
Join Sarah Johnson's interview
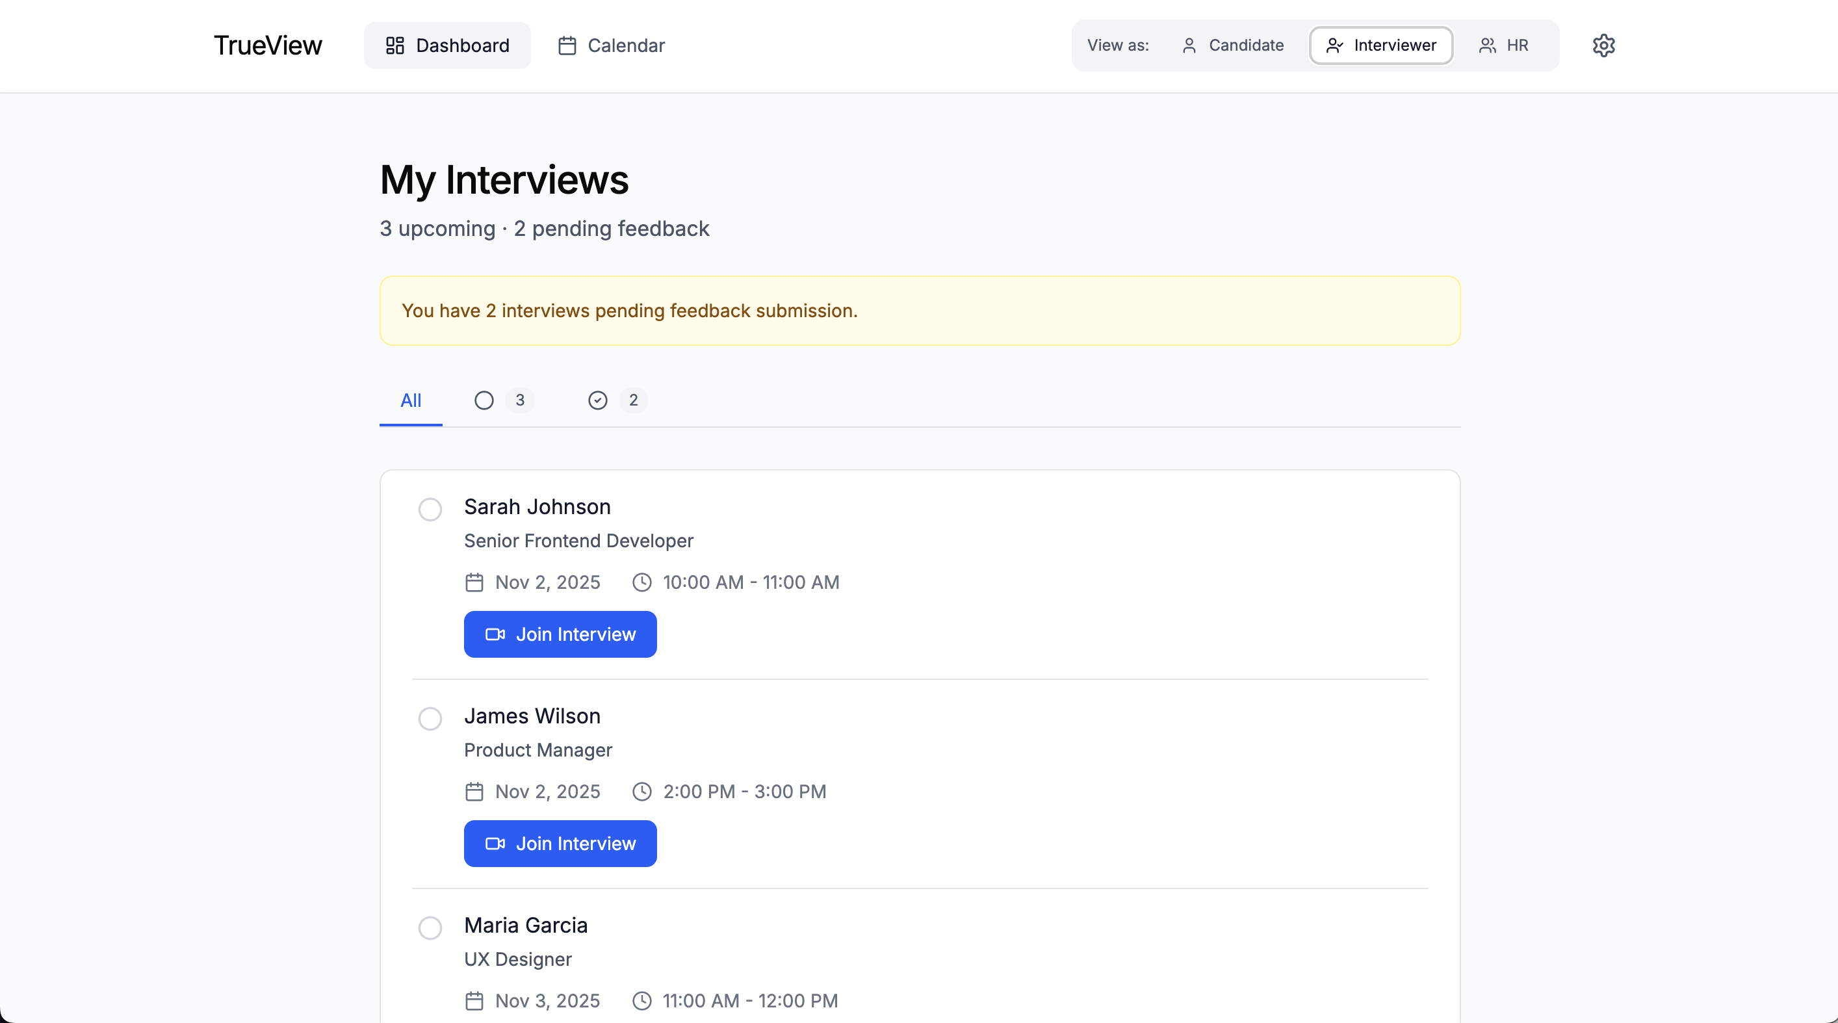pyautogui.click(x=560, y=634)
